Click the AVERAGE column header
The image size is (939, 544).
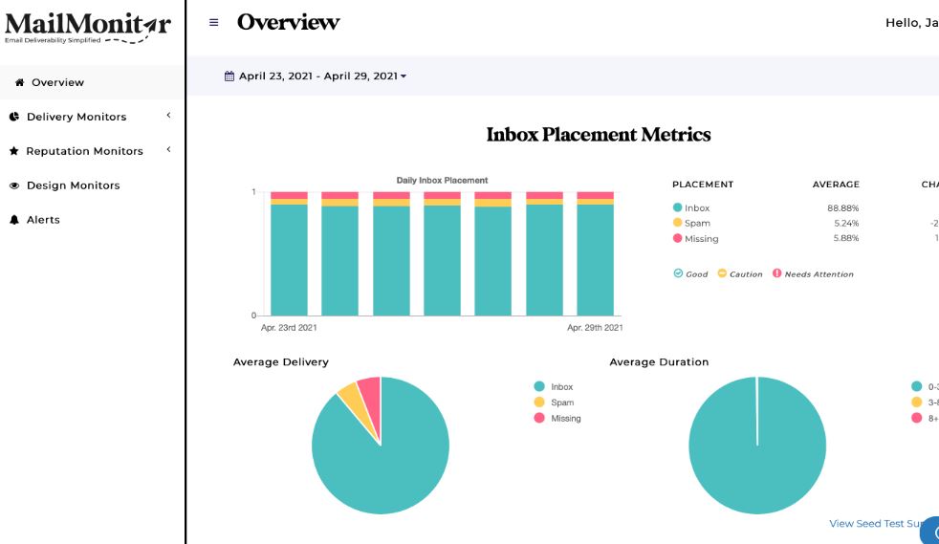point(836,185)
